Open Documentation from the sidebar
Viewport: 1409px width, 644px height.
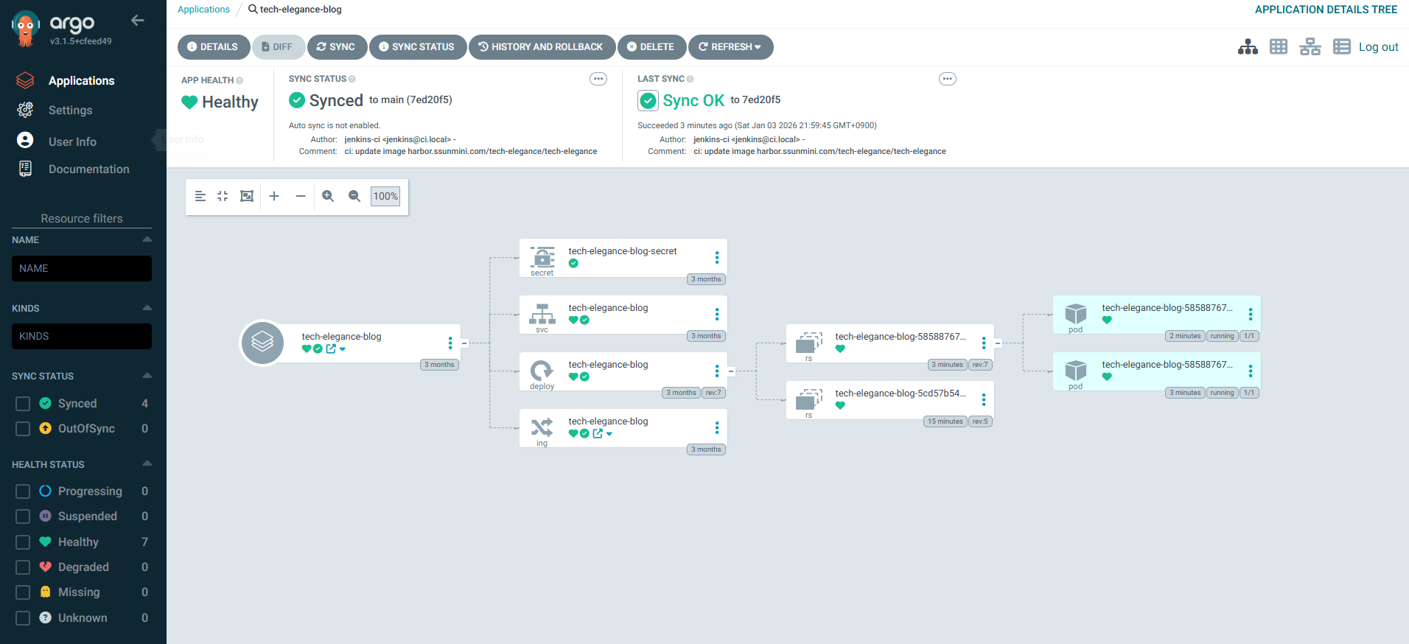tap(88, 169)
